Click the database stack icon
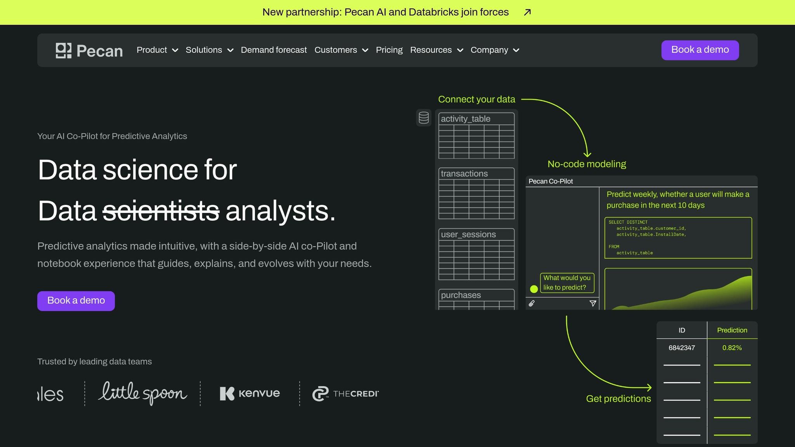Image resolution: width=795 pixels, height=447 pixels. [424, 118]
